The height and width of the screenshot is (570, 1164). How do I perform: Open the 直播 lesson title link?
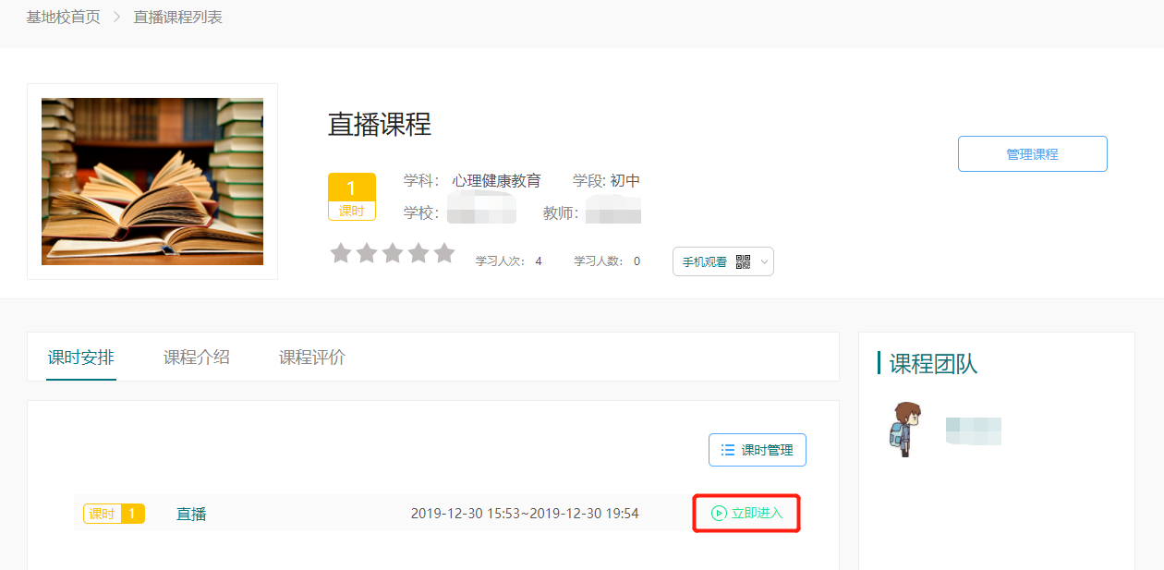pos(191,515)
